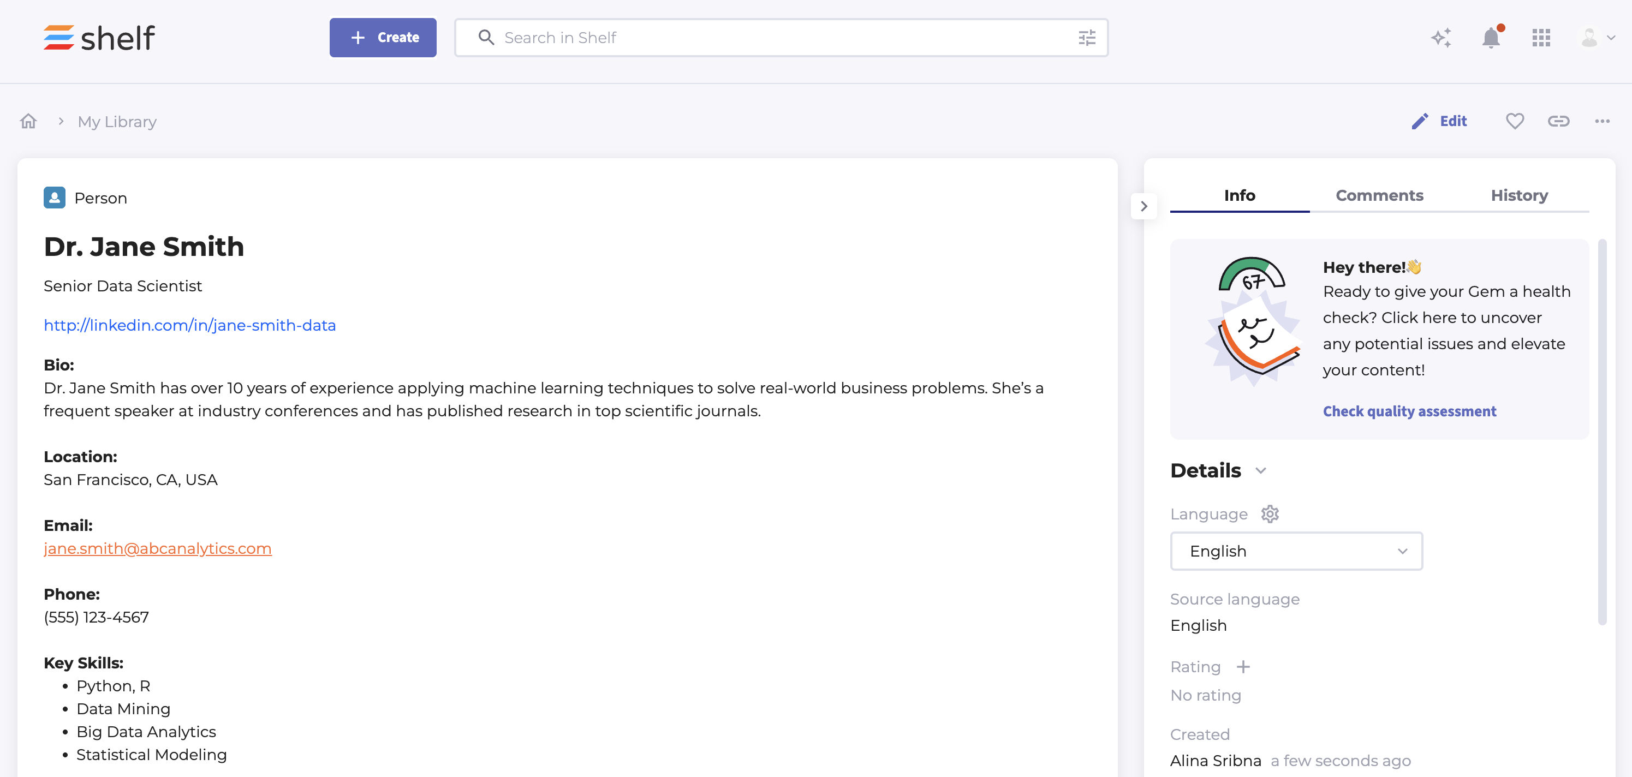Switch to the Comments tab
Image resolution: width=1632 pixels, height=777 pixels.
tap(1379, 195)
